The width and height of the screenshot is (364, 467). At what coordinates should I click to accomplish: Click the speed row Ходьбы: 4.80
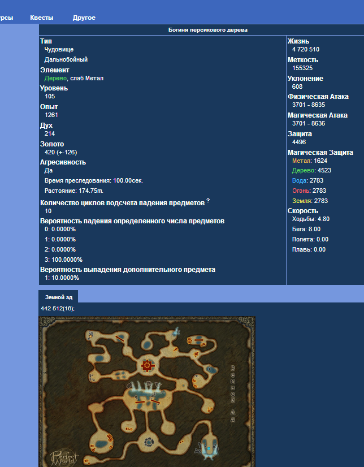311,219
